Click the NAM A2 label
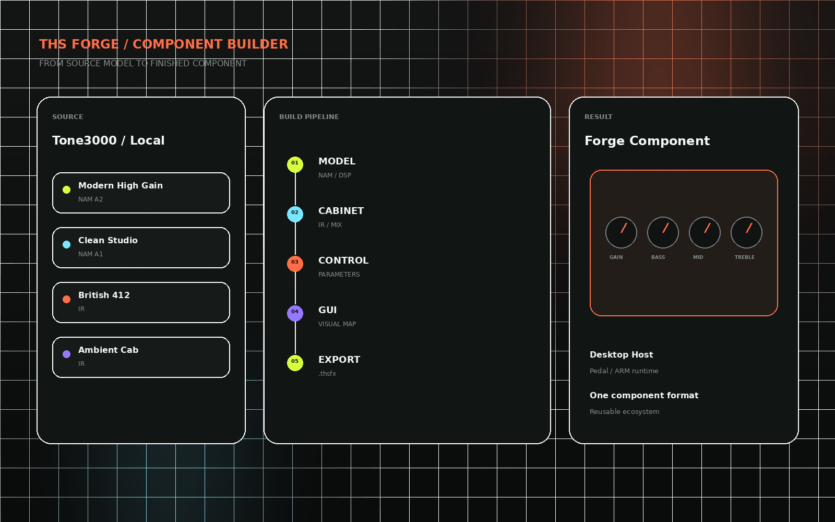Screen dimensions: 835x522 [x=90, y=199]
